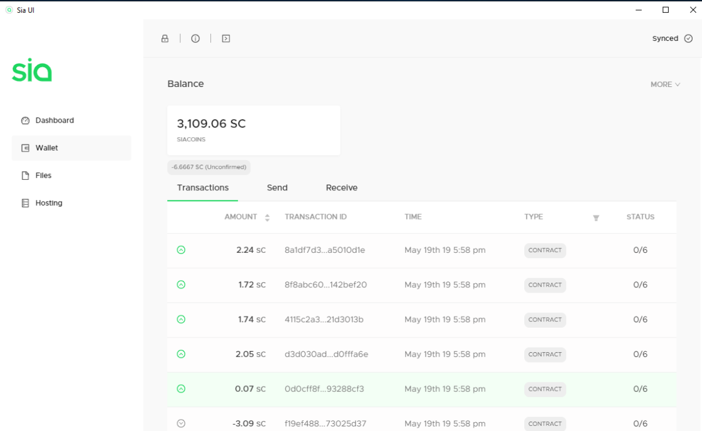Click the 3,109.06 SC balance card

coord(253,130)
